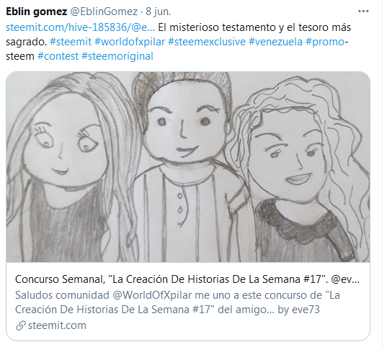Open the #steemexclusive hashtag
387x347 pixels.
207,42
